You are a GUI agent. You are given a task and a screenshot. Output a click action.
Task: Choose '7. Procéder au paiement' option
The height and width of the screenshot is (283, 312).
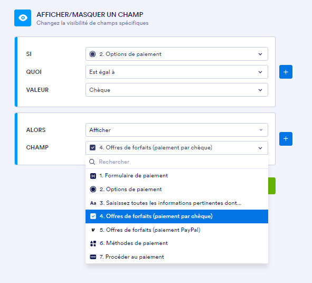pyautogui.click(x=177, y=257)
